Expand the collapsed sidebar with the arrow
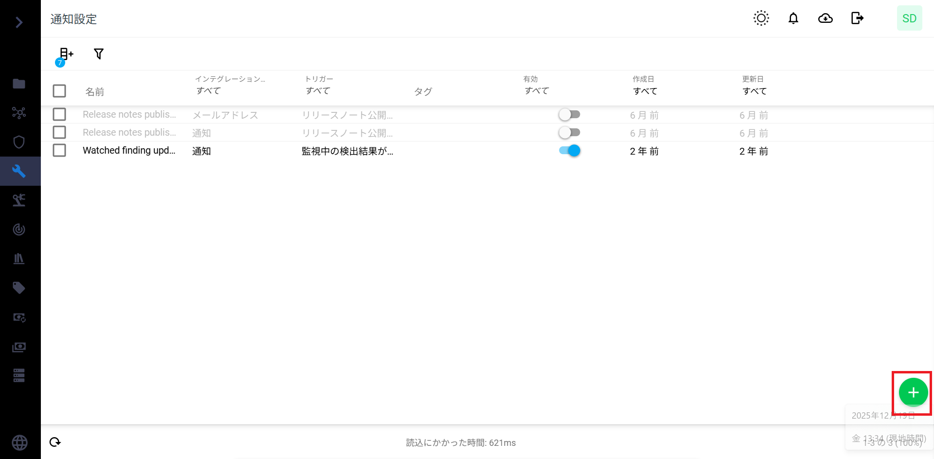 point(19,22)
